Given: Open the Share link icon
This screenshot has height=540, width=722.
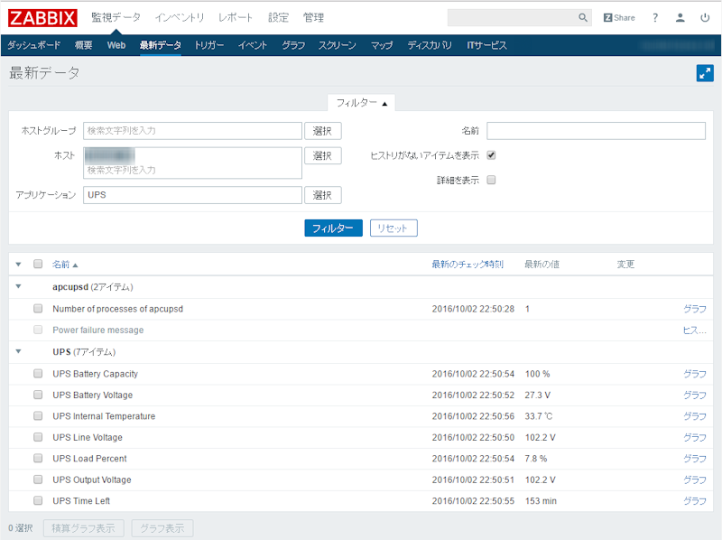Looking at the screenshot, I should (x=618, y=16).
